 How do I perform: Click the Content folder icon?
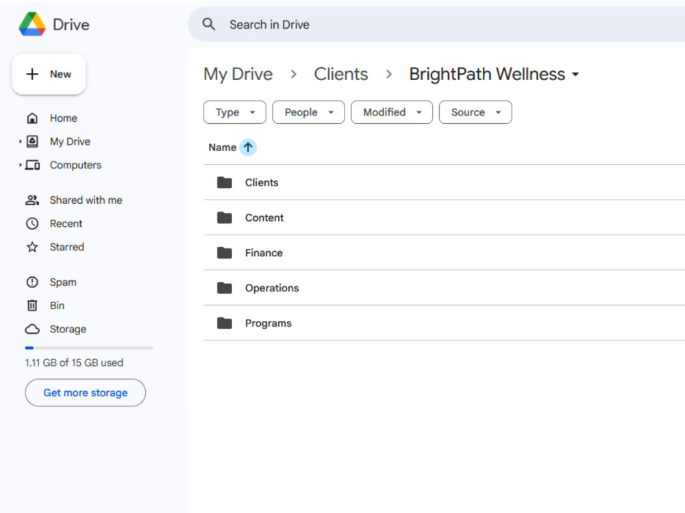225,218
